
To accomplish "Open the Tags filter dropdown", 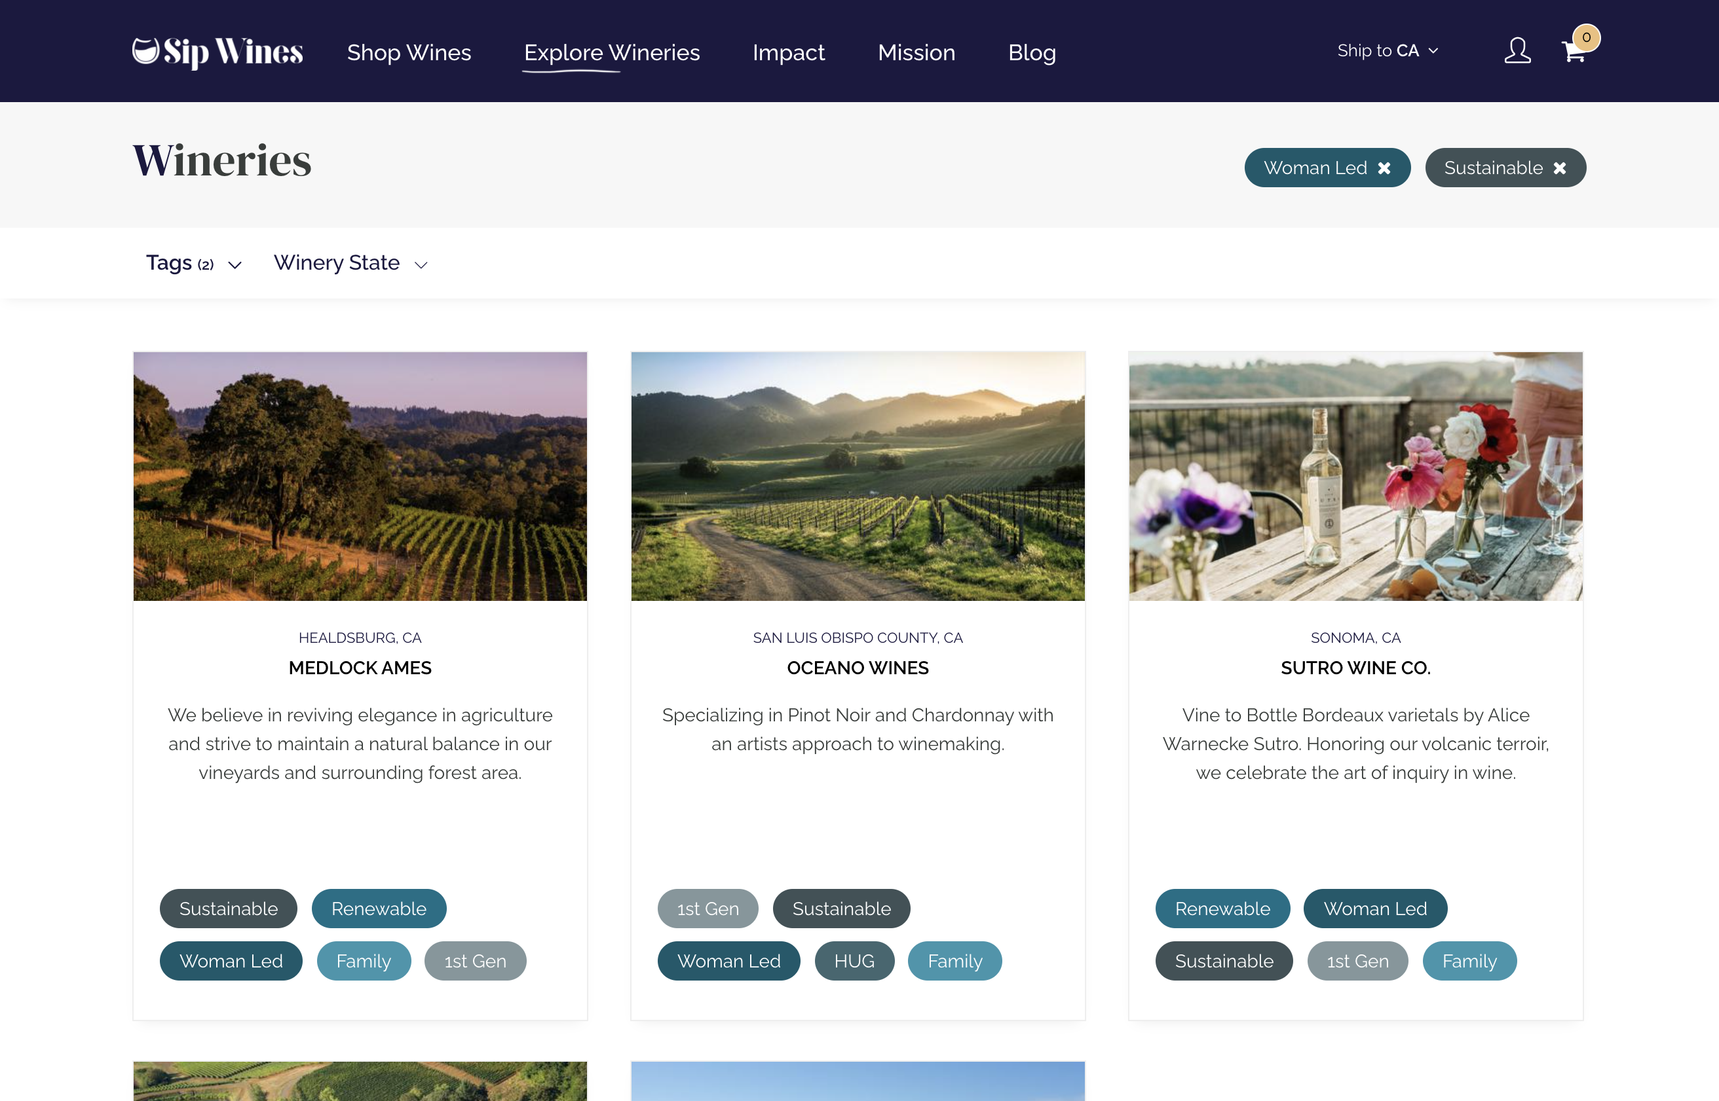I will point(193,263).
